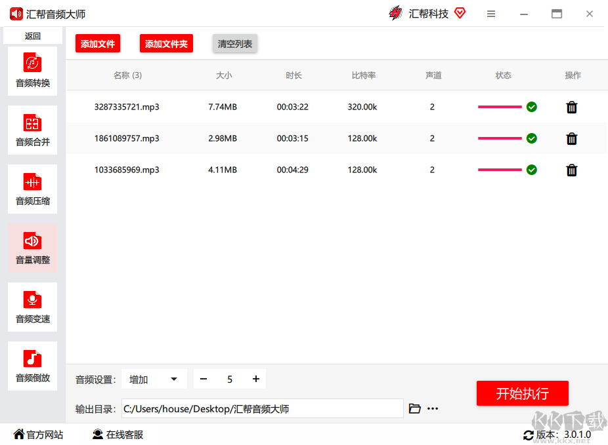Click the output directory path field
Viewport: 608px width, 445px height.
pos(262,408)
